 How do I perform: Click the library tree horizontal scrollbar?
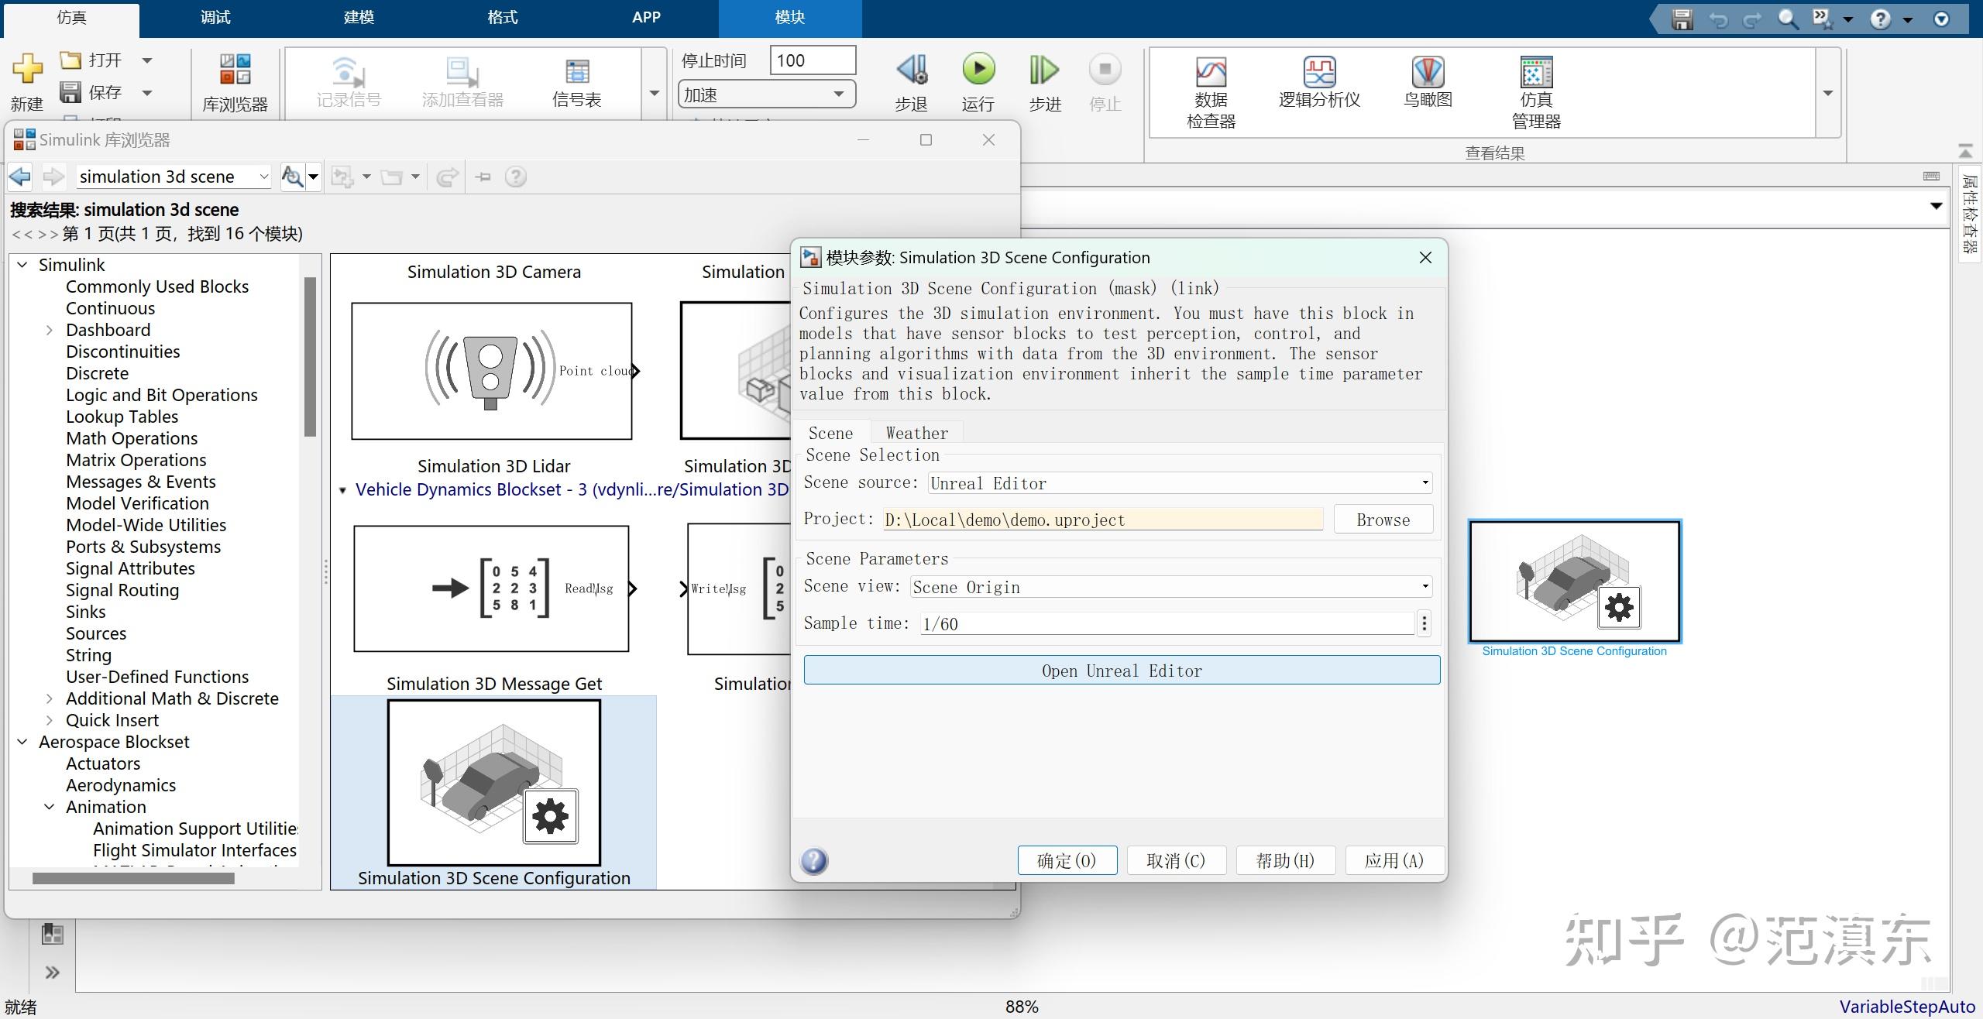tap(133, 878)
